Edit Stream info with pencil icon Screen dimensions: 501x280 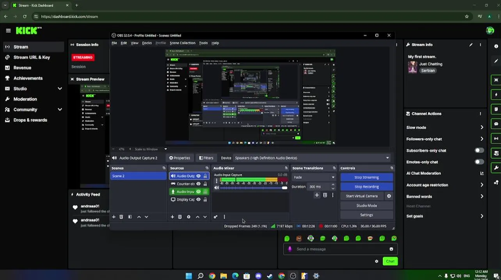471,45
